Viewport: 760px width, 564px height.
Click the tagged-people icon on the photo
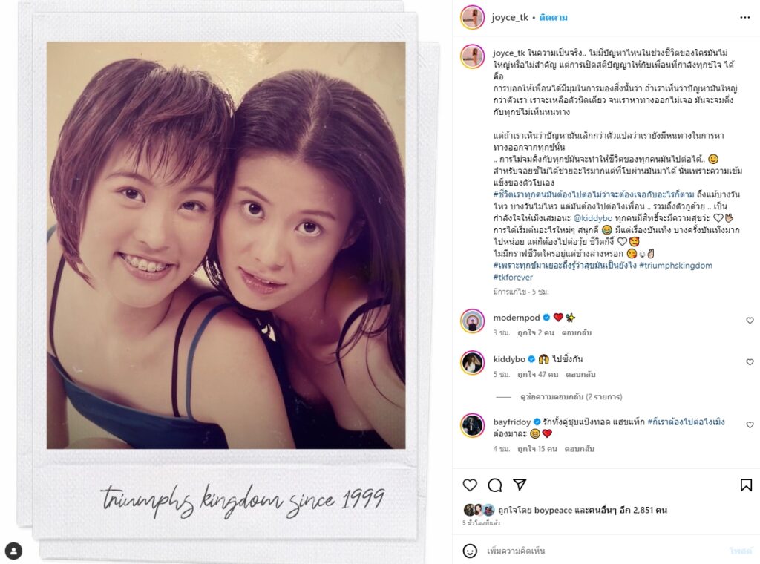pos(14,551)
